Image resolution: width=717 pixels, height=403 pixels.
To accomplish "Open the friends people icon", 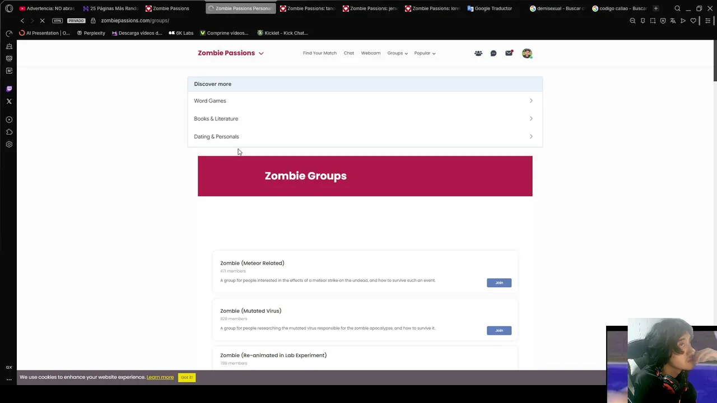I will tap(478, 53).
